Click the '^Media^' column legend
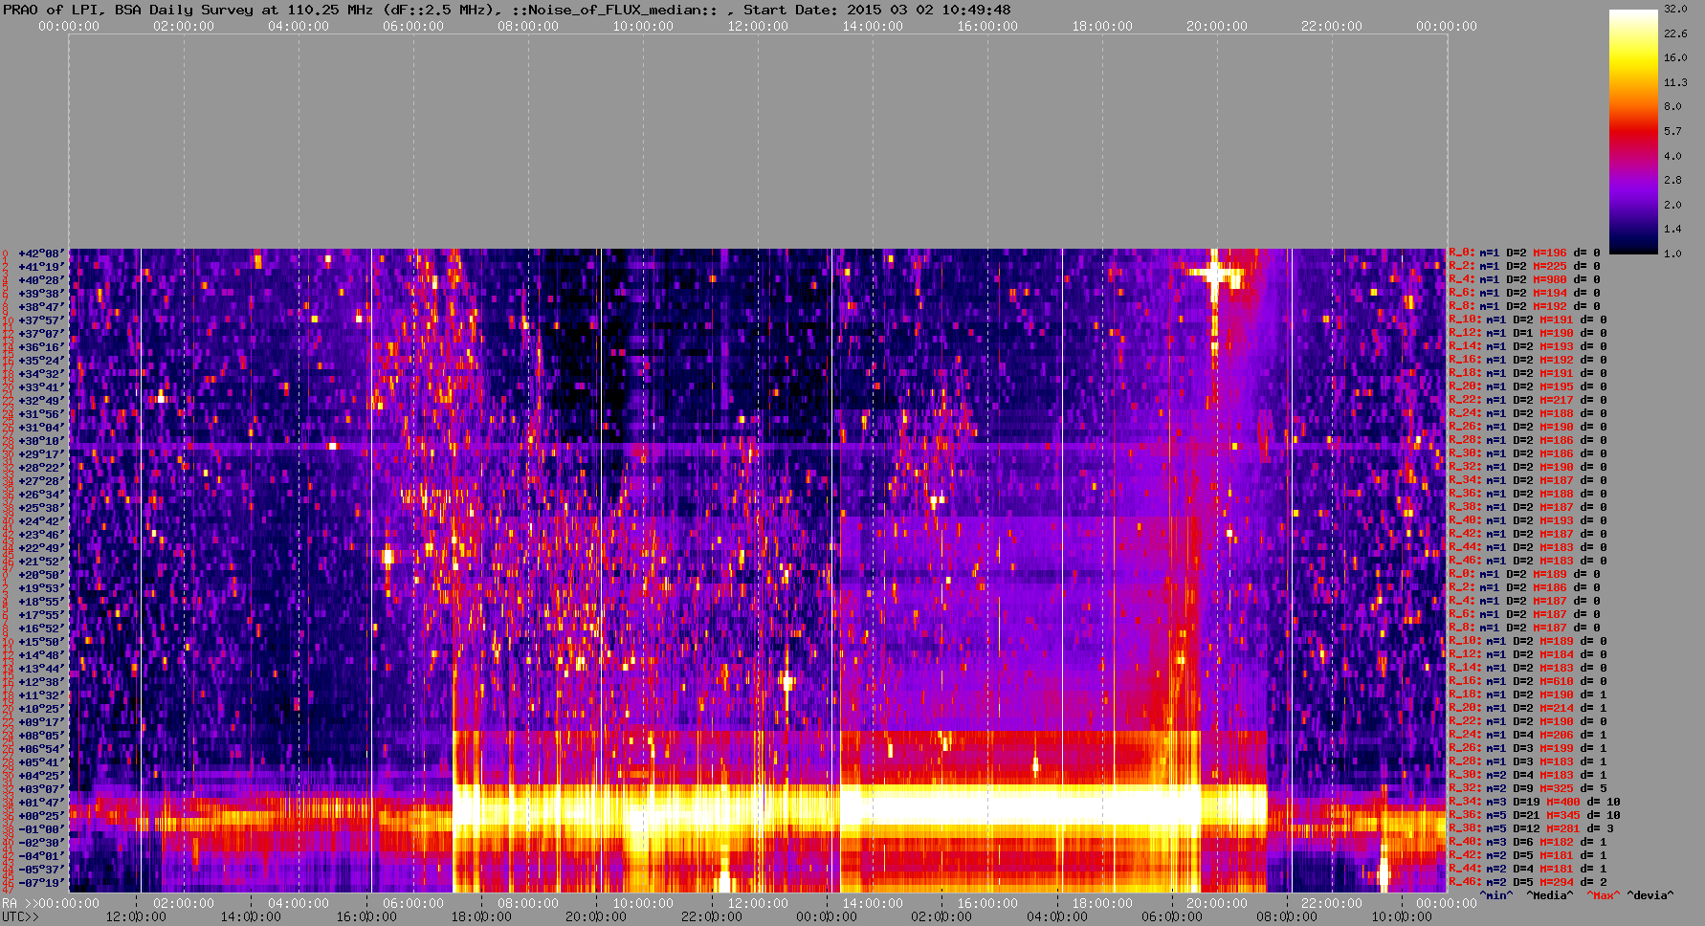 click(x=1550, y=896)
